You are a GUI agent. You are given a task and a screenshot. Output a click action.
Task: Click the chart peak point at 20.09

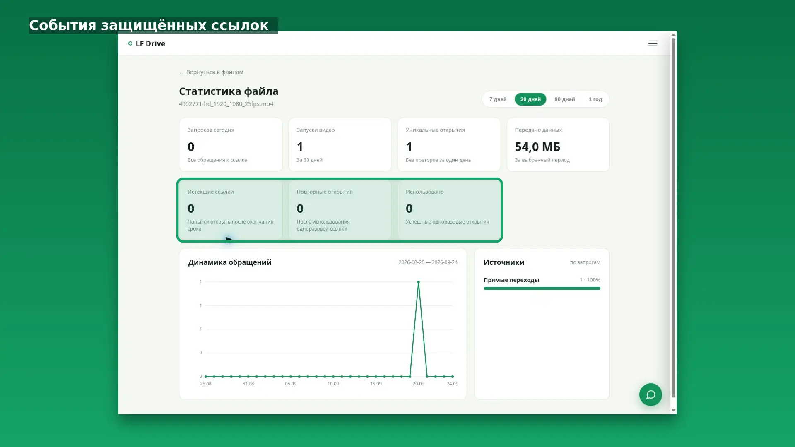(419, 282)
